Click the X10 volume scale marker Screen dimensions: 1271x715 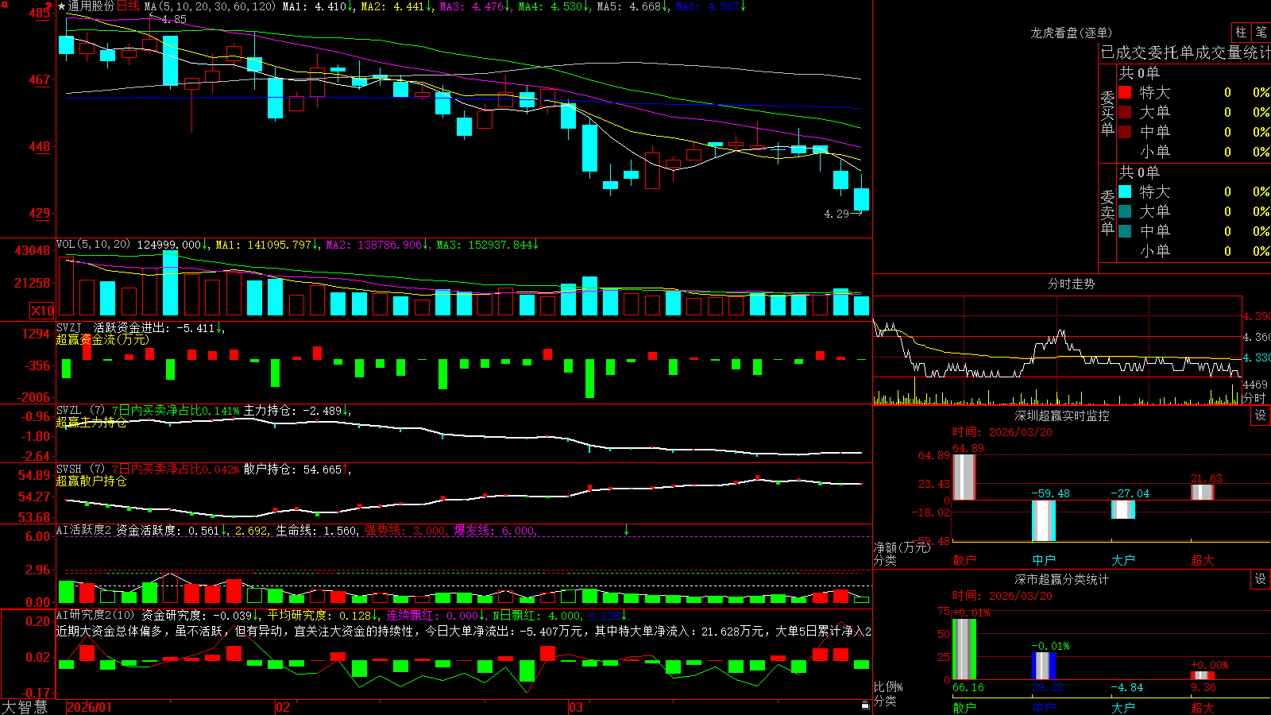pos(42,311)
